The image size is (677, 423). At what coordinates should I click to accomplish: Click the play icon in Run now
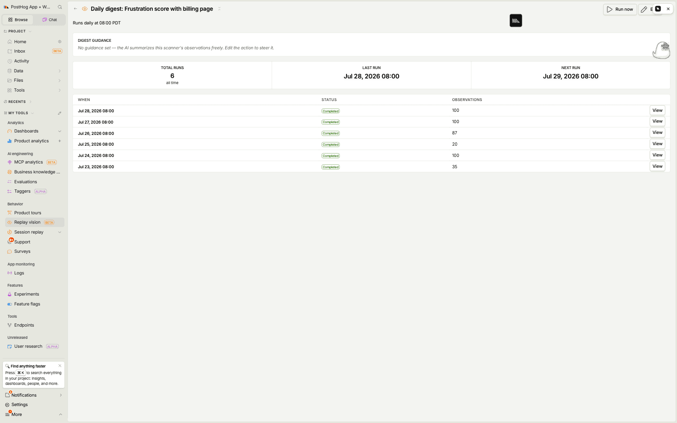pos(610,9)
